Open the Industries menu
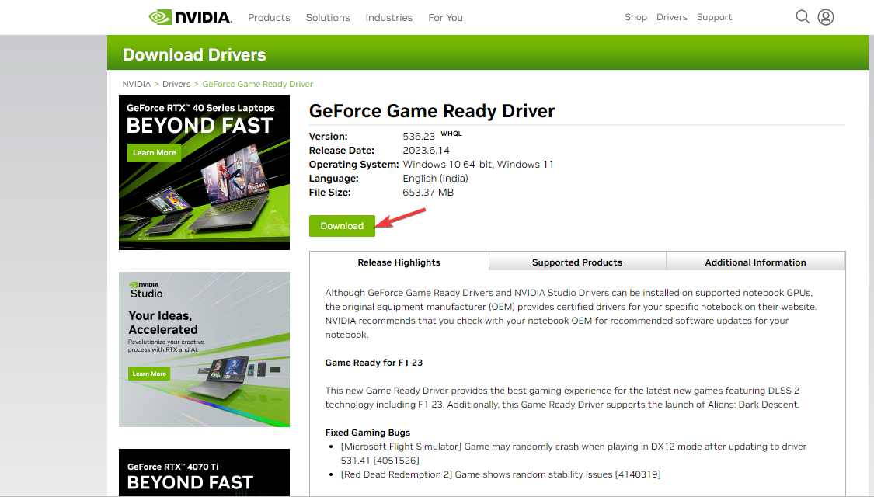The width and height of the screenshot is (874, 497). point(389,17)
